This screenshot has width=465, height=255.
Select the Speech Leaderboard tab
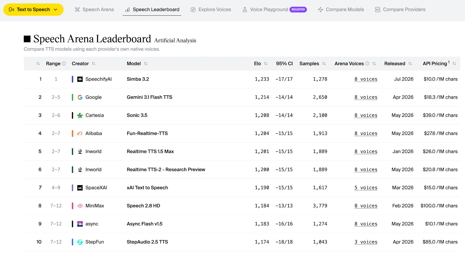click(152, 10)
